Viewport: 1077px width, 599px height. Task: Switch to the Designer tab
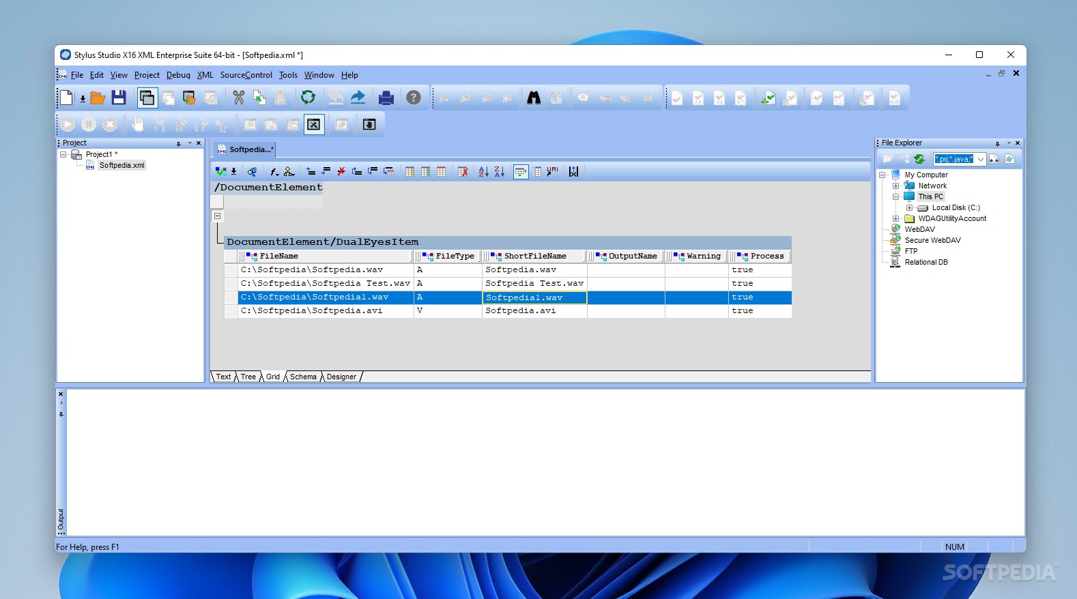(x=341, y=377)
